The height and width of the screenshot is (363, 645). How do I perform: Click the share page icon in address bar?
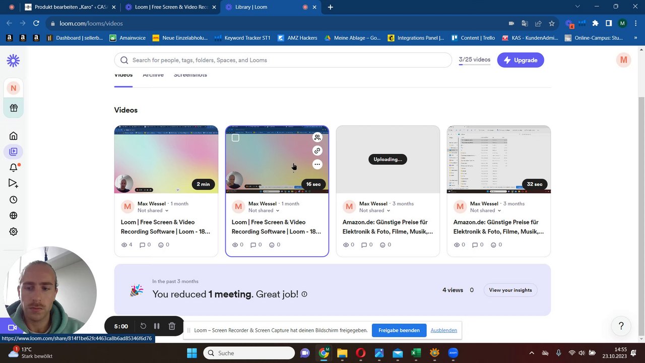click(538, 23)
